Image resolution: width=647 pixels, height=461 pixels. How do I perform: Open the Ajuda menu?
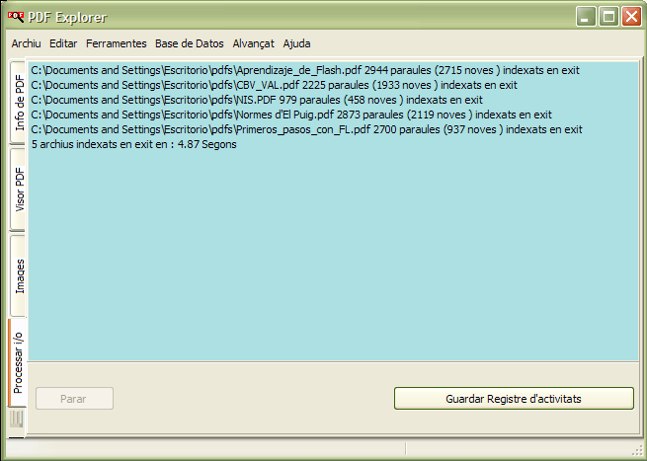click(x=296, y=43)
